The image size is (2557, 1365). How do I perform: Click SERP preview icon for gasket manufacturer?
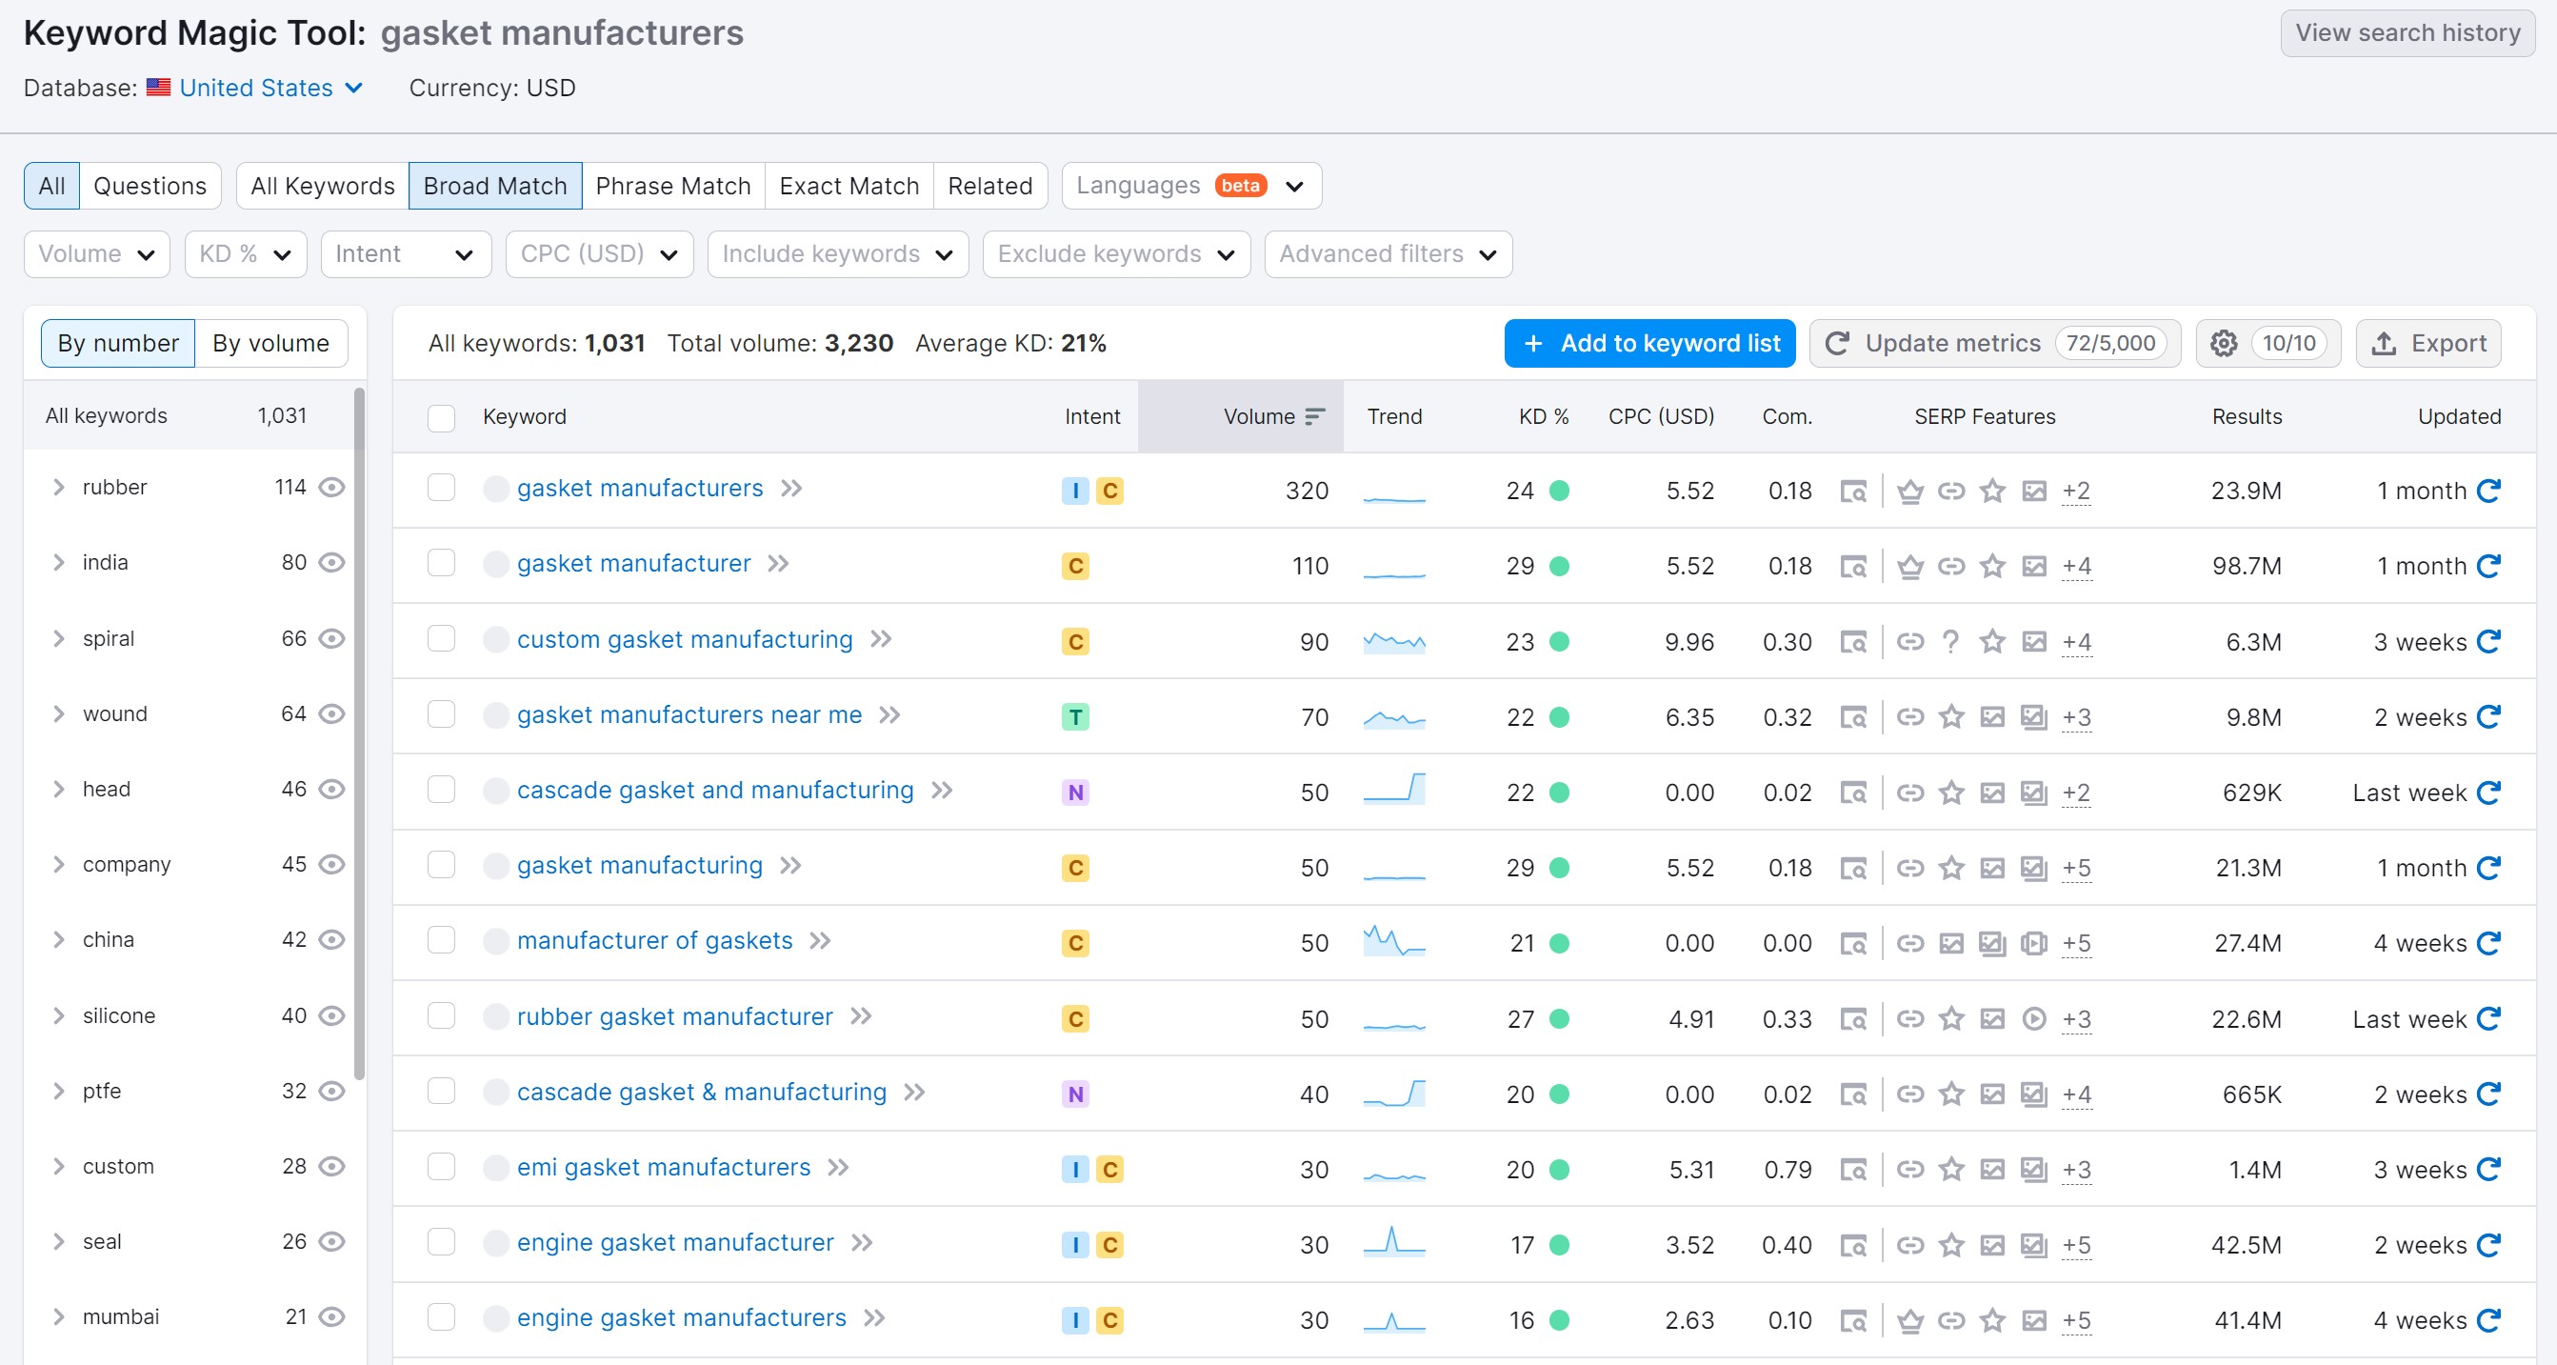(x=1852, y=566)
